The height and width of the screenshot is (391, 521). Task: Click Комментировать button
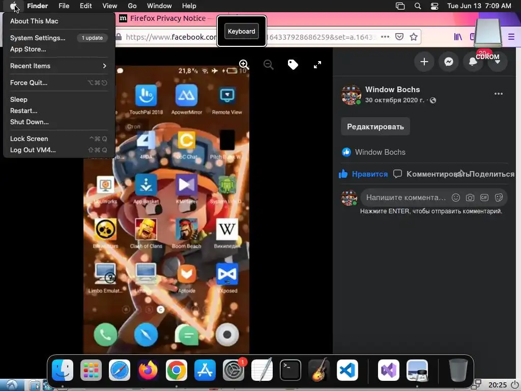point(430,174)
